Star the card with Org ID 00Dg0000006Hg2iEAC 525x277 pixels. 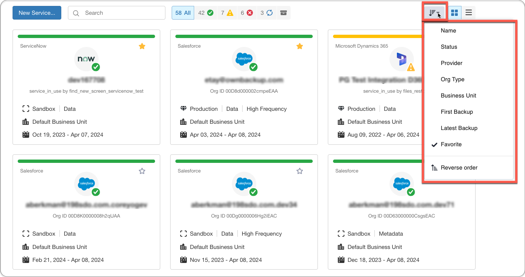(x=300, y=171)
